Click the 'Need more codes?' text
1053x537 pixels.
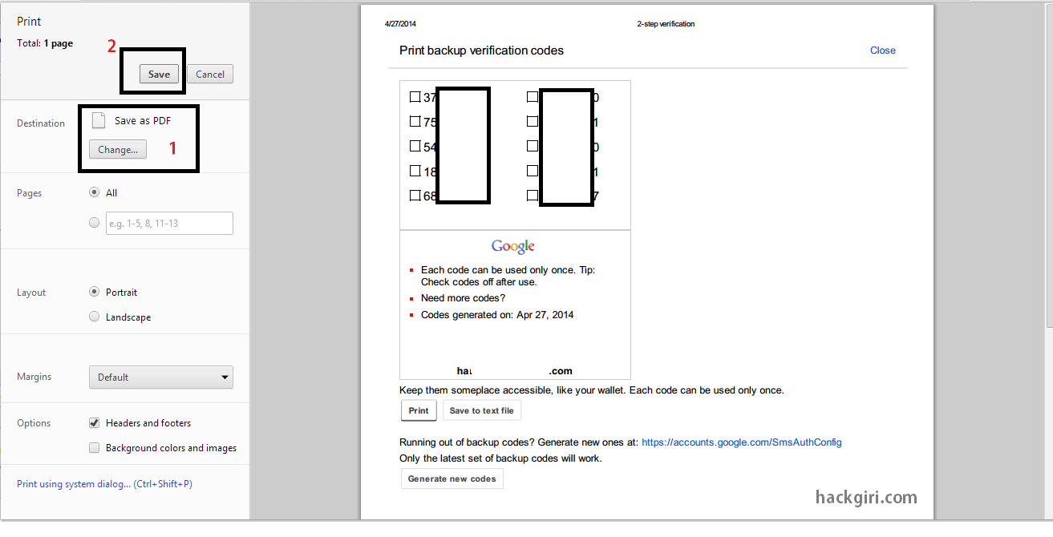[x=463, y=298]
